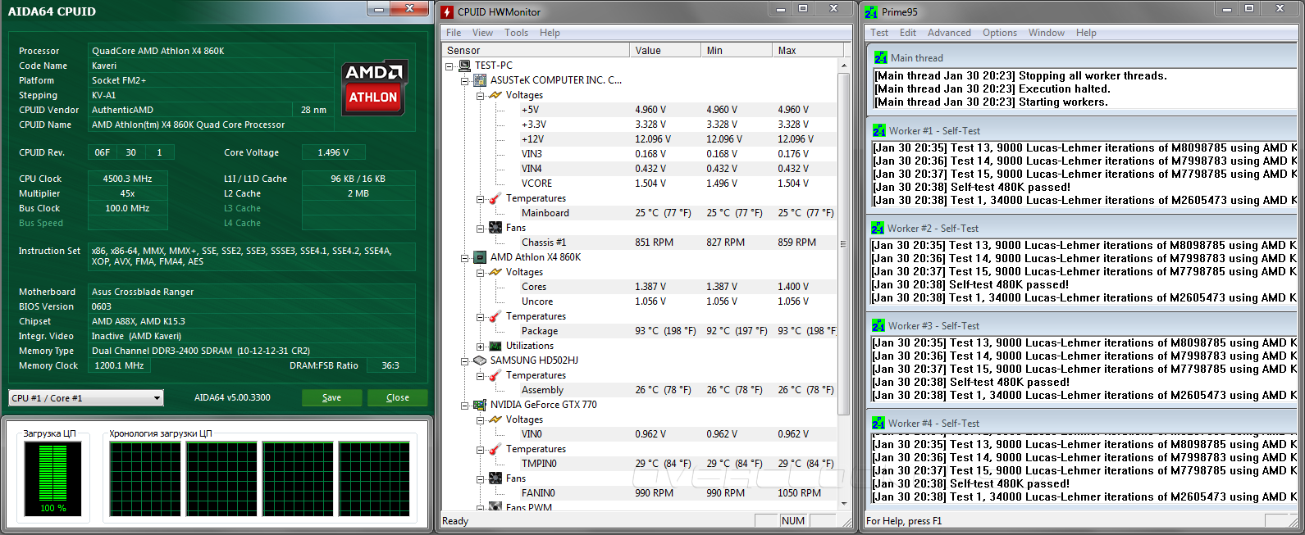Viewport: 1305px width, 535px height.
Task: Click the Worker #3 Self-Test window icon
Action: pos(878,326)
